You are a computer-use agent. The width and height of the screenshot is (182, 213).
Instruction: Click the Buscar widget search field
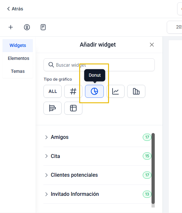pyautogui.click(x=99, y=65)
